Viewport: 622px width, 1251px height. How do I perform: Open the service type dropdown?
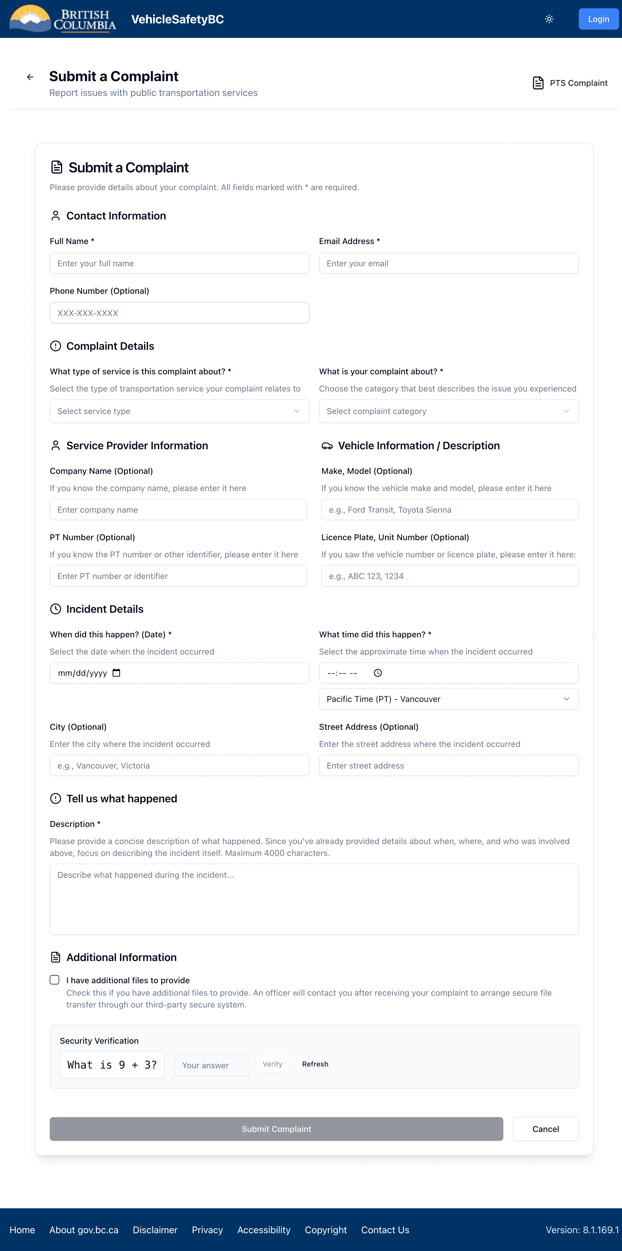[179, 411]
